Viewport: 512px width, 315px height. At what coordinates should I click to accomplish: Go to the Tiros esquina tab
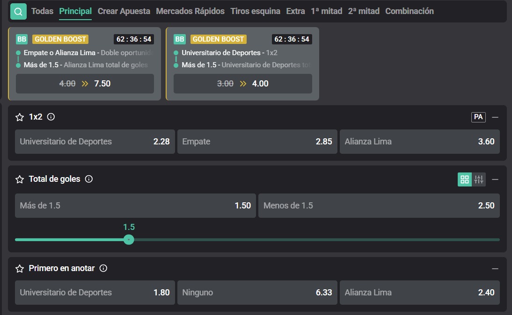coord(256,11)
